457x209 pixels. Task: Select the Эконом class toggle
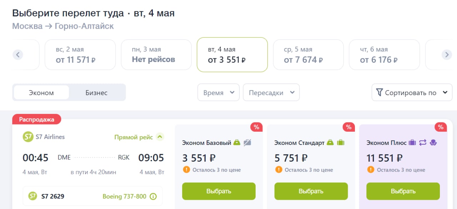click(41, 93)
